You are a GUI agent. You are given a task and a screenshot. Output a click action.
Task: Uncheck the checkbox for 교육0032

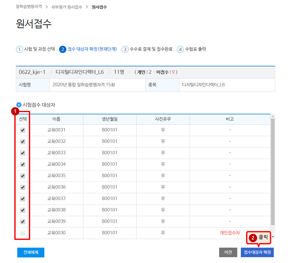click(23, 142)
